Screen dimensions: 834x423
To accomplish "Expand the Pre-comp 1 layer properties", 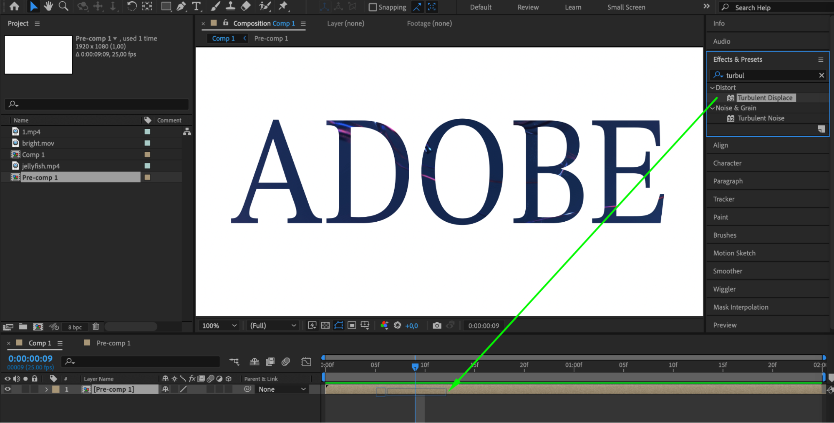I will pyautogui.click(x=46, y=389).
